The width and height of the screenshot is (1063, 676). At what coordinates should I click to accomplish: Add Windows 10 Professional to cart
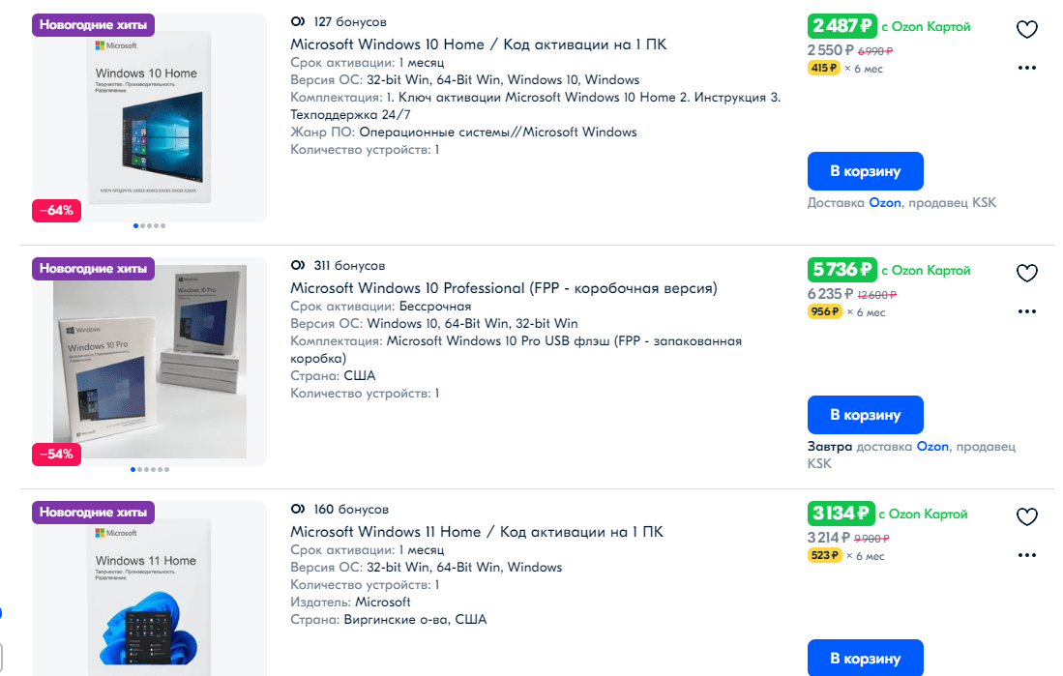865,414
